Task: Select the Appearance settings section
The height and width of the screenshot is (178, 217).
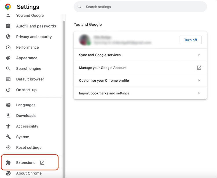Action: pyautogui.click(x=27, y=58)
